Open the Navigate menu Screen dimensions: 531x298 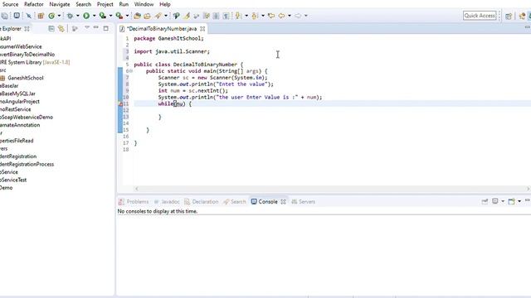pos(60,4)
